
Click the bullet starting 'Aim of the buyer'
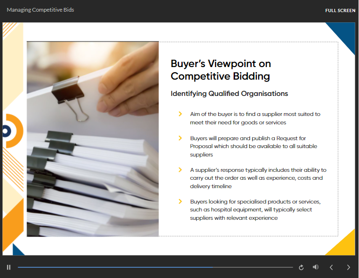(255, 118)
